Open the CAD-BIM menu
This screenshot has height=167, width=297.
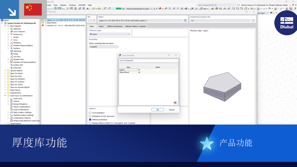click(82, 5)
